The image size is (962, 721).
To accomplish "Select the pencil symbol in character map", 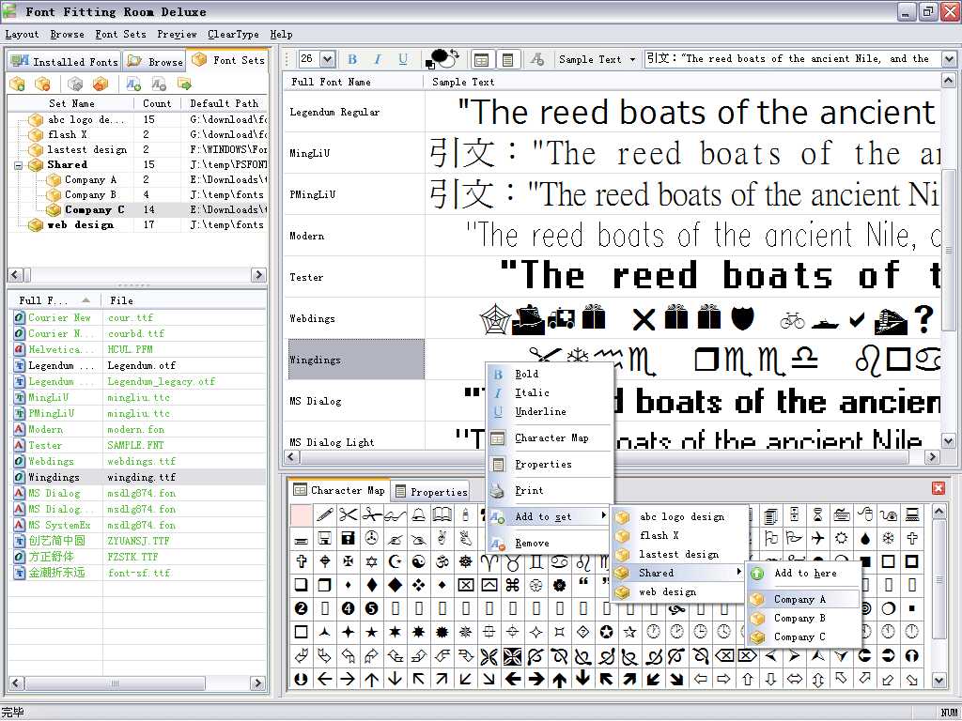I will tap(324, 515).
